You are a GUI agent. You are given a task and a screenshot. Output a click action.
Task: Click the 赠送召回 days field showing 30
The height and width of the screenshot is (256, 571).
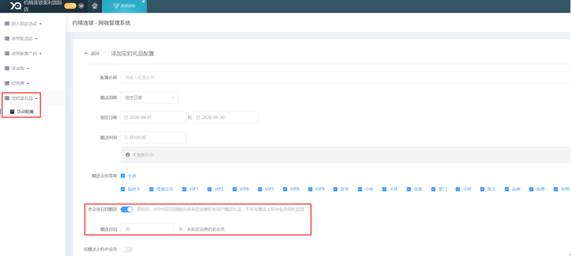coord(148,229)
